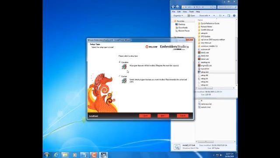Select the setup.exe file

pyautogui.click(x=204, y=72)
